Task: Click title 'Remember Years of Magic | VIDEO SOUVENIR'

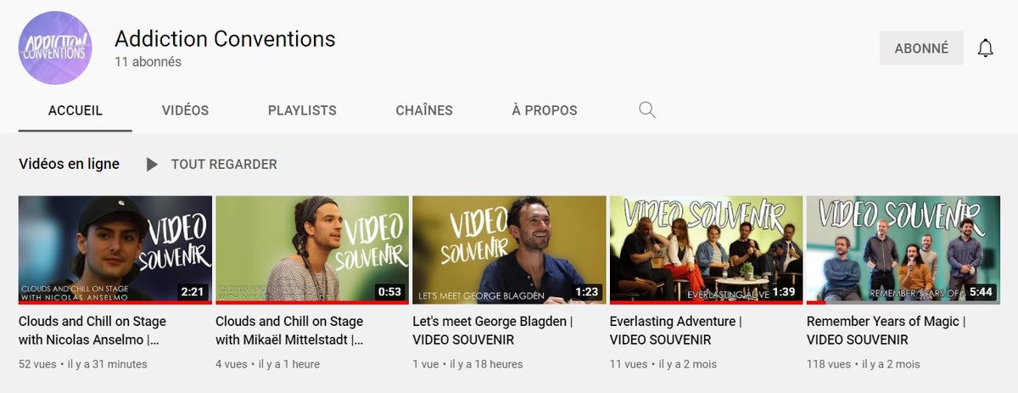Action: 886,331
